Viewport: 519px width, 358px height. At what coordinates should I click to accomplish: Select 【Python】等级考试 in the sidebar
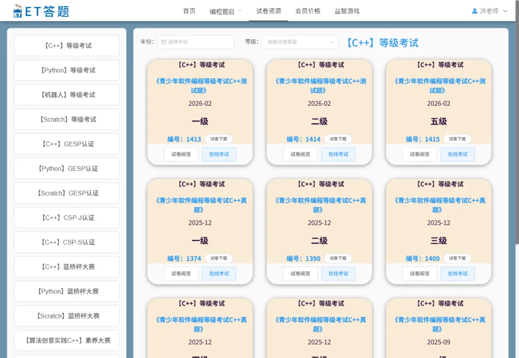pos(66,70)
